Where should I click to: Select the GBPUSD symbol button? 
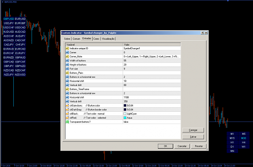coord(9,19)
